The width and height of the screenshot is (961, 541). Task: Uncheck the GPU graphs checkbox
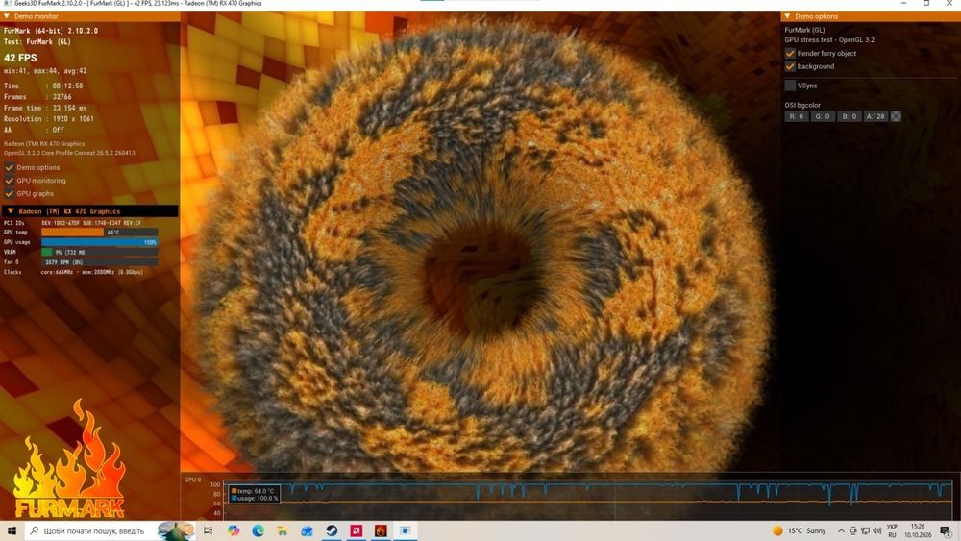pos(10,193)
